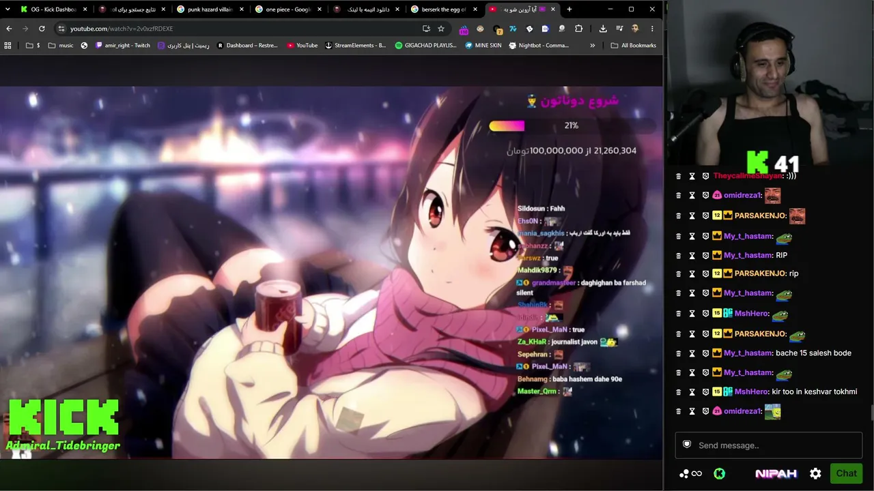Open the install/cast icon in address bar
The height and width of the screenshot is (491, 874).
point(426,29)
